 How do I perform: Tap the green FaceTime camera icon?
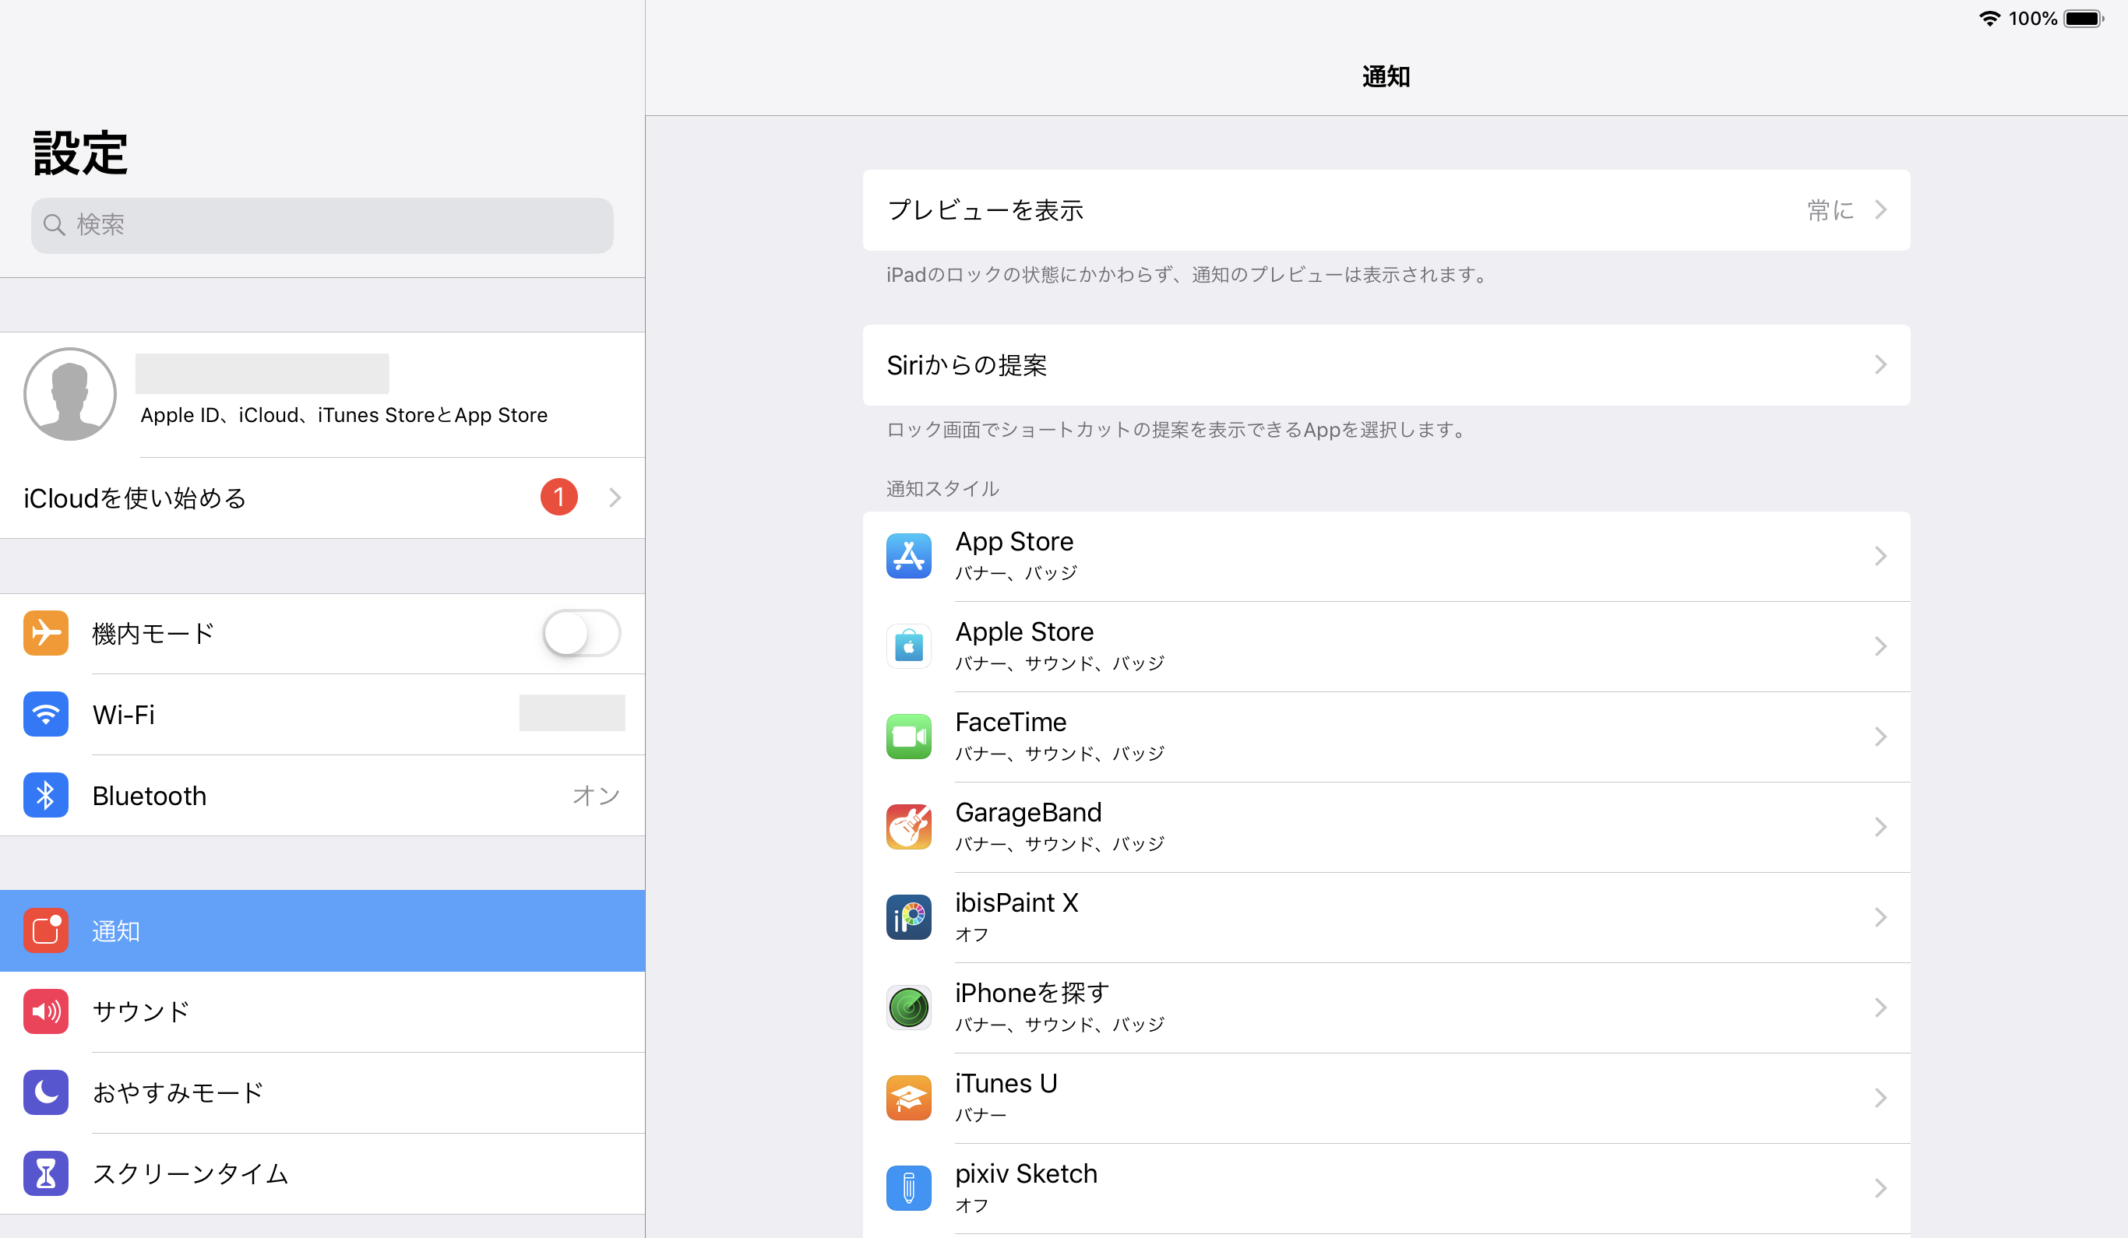pos(909,737)
